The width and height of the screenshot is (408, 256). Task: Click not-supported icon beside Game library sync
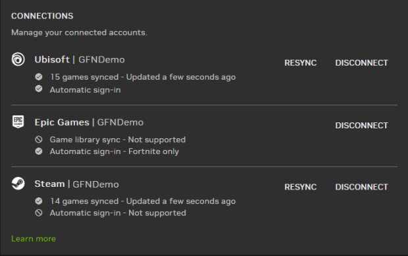click(39, 140)
